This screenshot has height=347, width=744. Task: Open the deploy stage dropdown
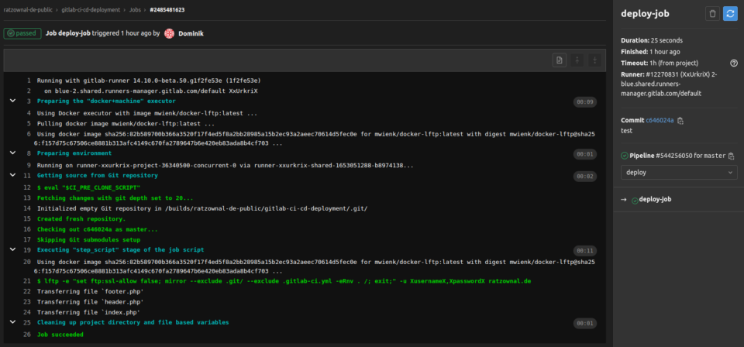tap(678, 173)
